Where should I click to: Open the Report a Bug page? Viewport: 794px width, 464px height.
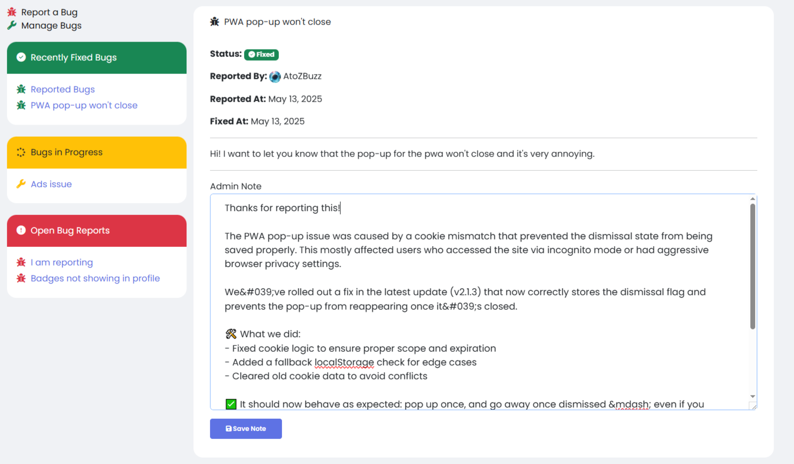pyautogui.click(x=50, y=12)
